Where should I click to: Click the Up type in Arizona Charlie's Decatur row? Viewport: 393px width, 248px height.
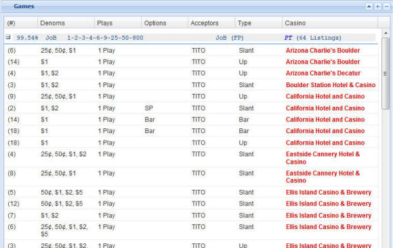tap(243, 73)
